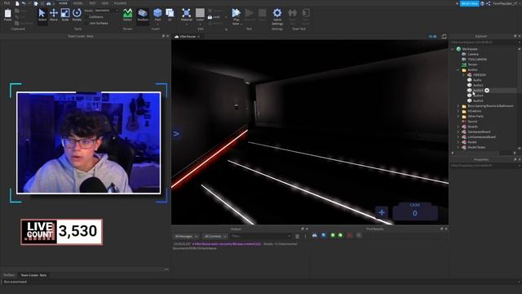Image resolution: width=522 pixels, height=294 pixels.
Task: Collapse the Audios folder
Action: click(x=458, y=69)
